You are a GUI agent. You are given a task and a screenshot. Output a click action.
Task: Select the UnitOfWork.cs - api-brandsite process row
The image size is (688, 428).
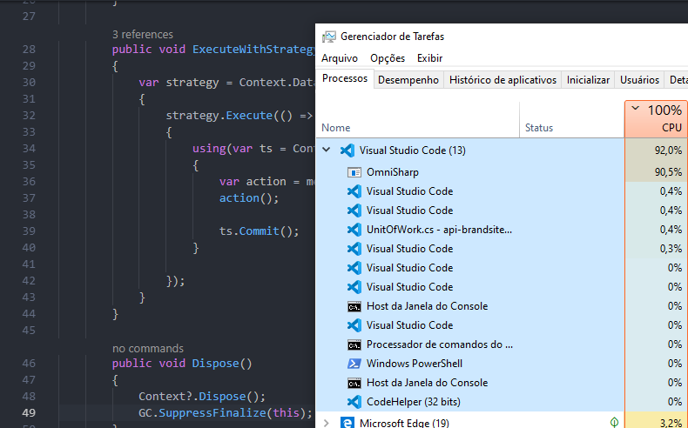(502, 230)
